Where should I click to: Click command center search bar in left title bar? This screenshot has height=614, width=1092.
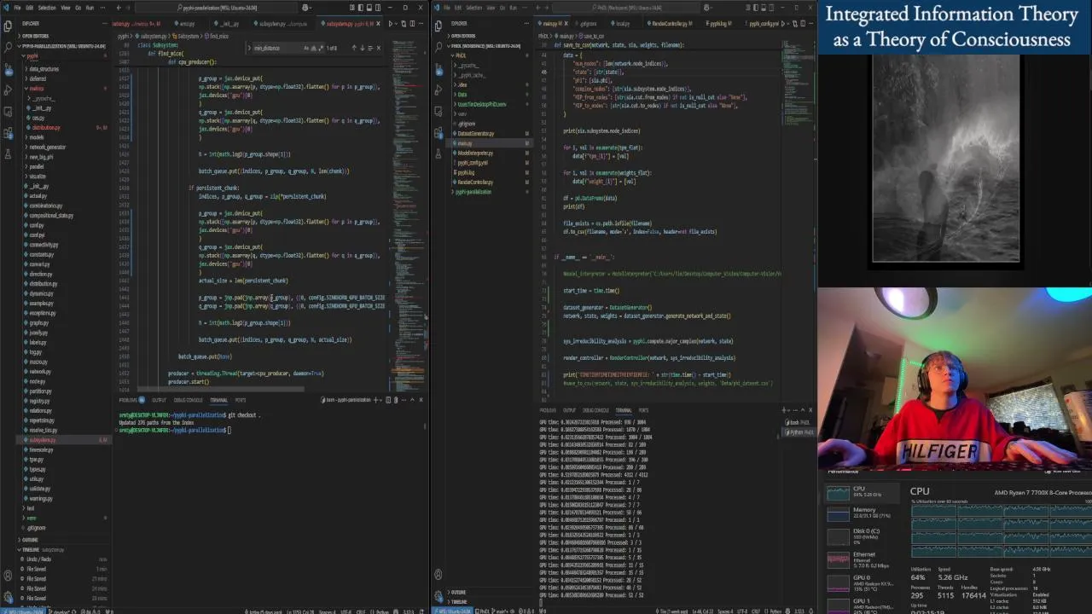[x=217, y=7]
